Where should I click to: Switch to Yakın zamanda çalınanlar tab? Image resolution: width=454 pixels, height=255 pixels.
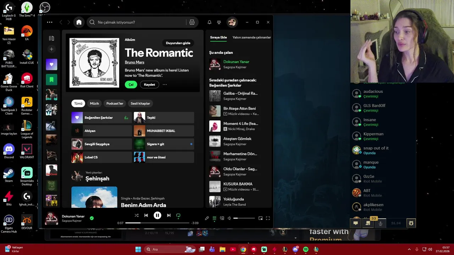251,37
